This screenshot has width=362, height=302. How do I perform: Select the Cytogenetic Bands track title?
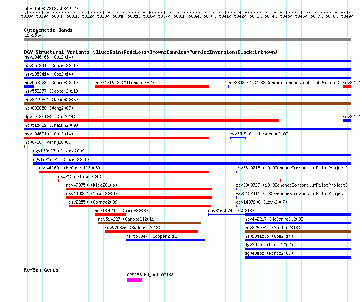point(48,30)
